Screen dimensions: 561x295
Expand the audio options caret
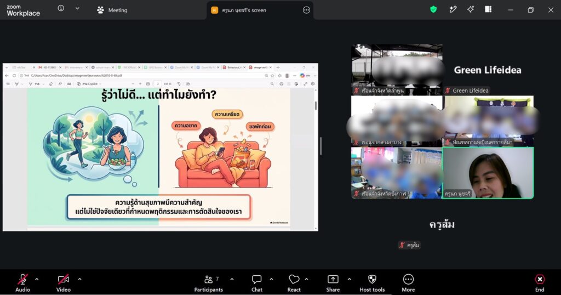click(37, 279)
